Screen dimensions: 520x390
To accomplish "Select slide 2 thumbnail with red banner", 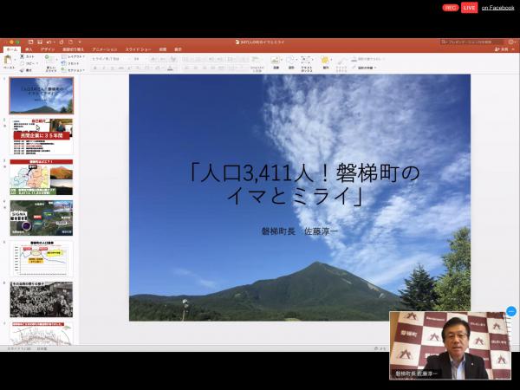I will (x=42, y=136).
